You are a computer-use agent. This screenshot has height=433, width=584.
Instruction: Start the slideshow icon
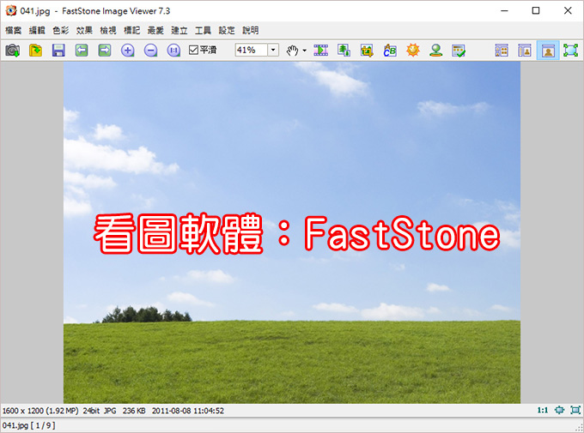click(x=320, y=51)
